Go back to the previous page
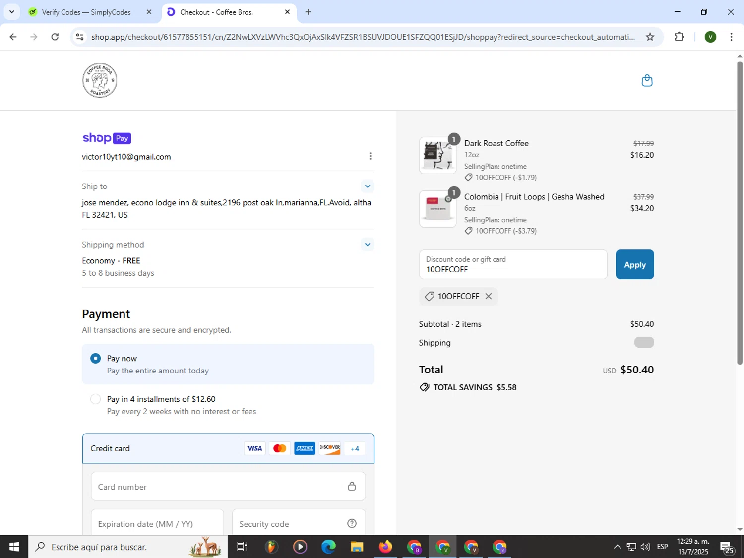The height and width of the screenshot is (558, 744). coord(13,37)
